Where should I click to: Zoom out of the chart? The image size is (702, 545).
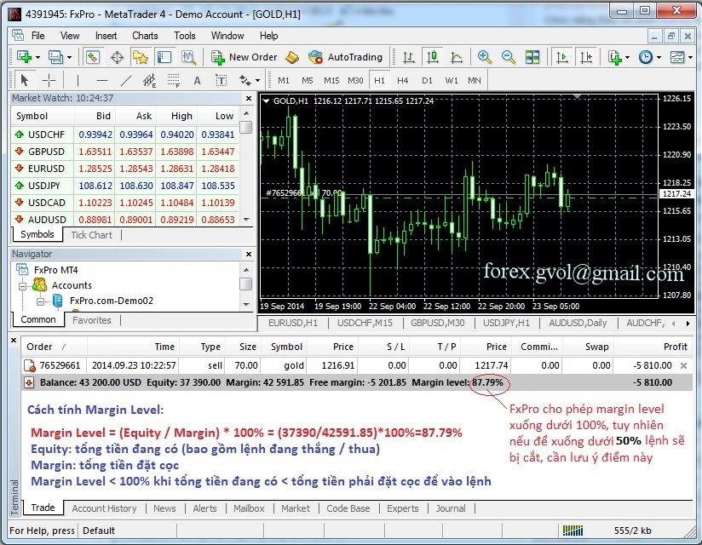509,57
